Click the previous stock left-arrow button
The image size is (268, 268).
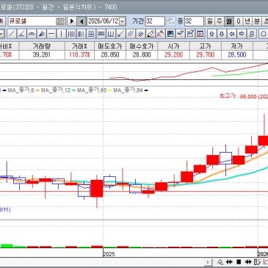click(x=82, y=21)
